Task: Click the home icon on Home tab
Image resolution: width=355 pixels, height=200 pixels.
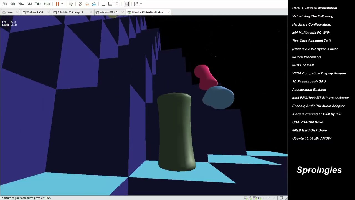Action: pyautogui.click(x=4, y=12)
